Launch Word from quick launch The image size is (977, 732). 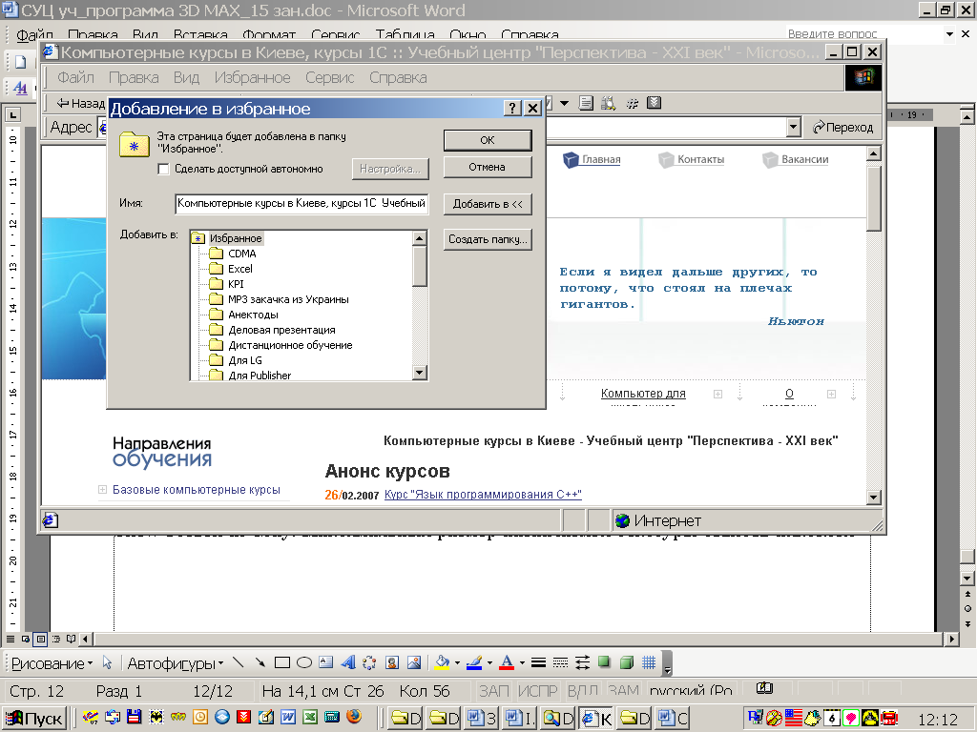click(288, 717)
